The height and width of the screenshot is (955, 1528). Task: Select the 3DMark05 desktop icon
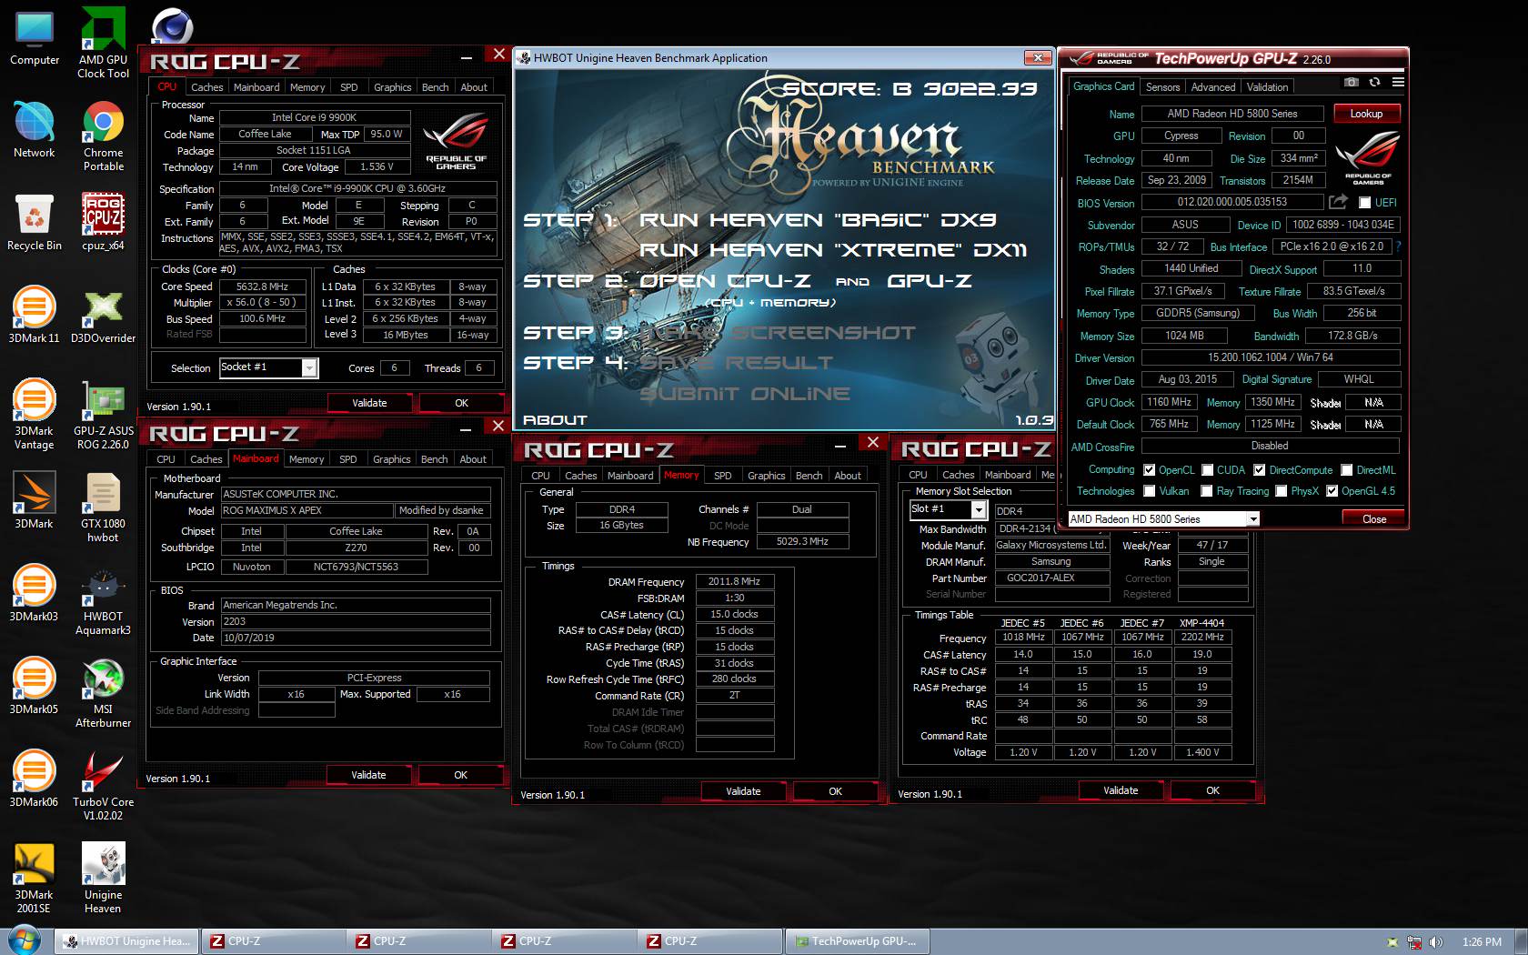(x=35, y=687)
